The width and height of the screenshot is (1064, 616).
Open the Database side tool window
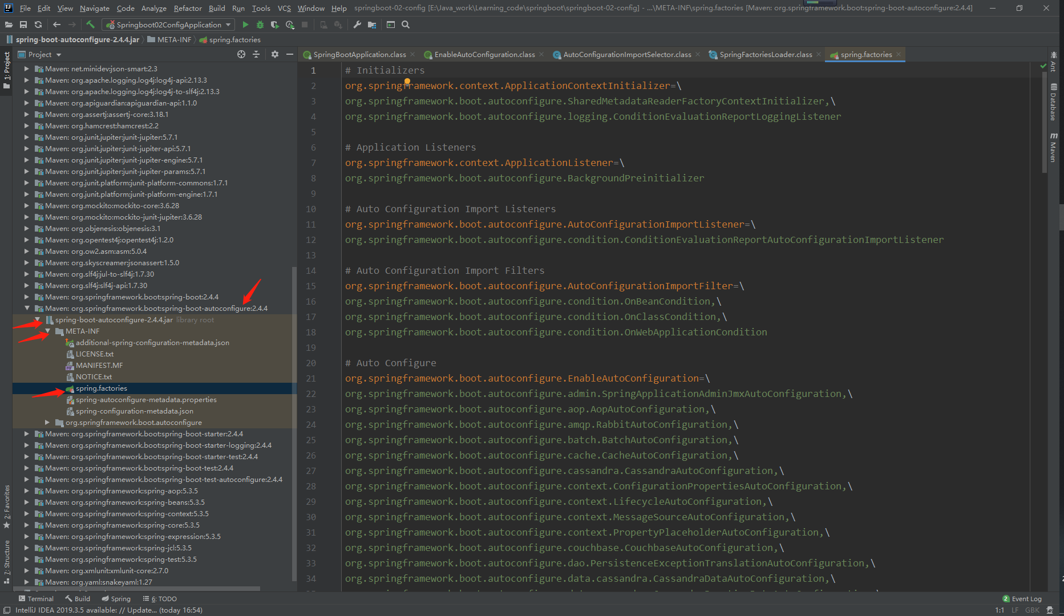click(x=1053, y=103)
